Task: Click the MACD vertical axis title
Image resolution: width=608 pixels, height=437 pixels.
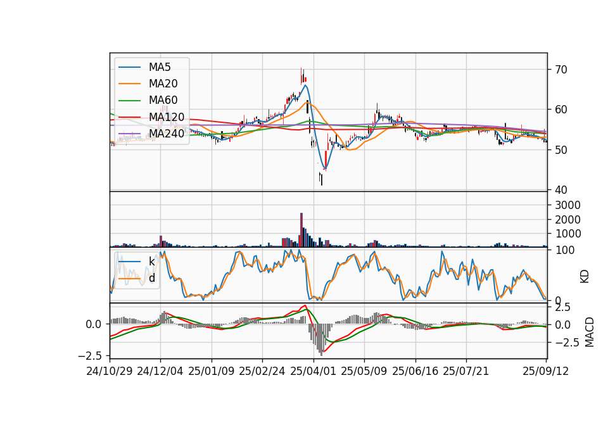Action: coord(589,332)
